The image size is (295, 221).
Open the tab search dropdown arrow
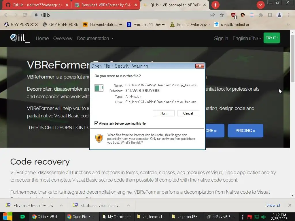pyautogui.click(x=260, y=5)
